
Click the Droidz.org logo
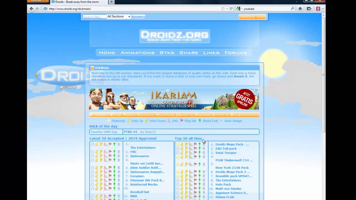[175, 36]
